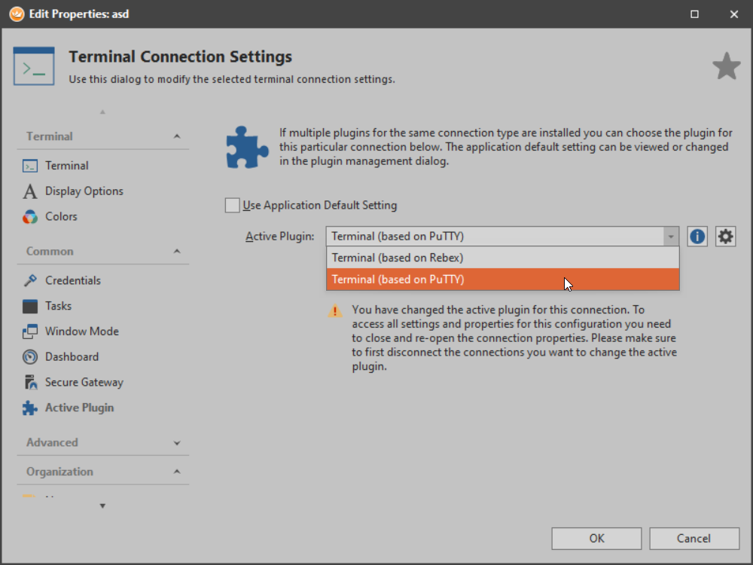The height and width of the screenshot is (565, 753).
Task: Open plugin settings gear icon
Action: (x=725, y=237)
